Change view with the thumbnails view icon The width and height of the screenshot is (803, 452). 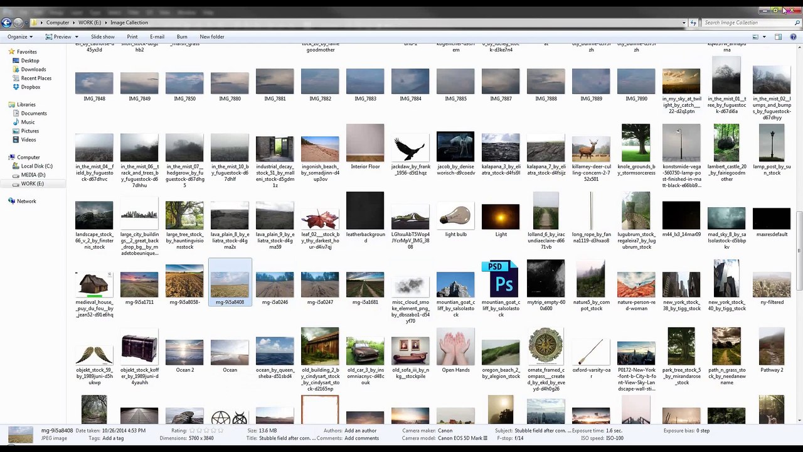coord(755,37)
